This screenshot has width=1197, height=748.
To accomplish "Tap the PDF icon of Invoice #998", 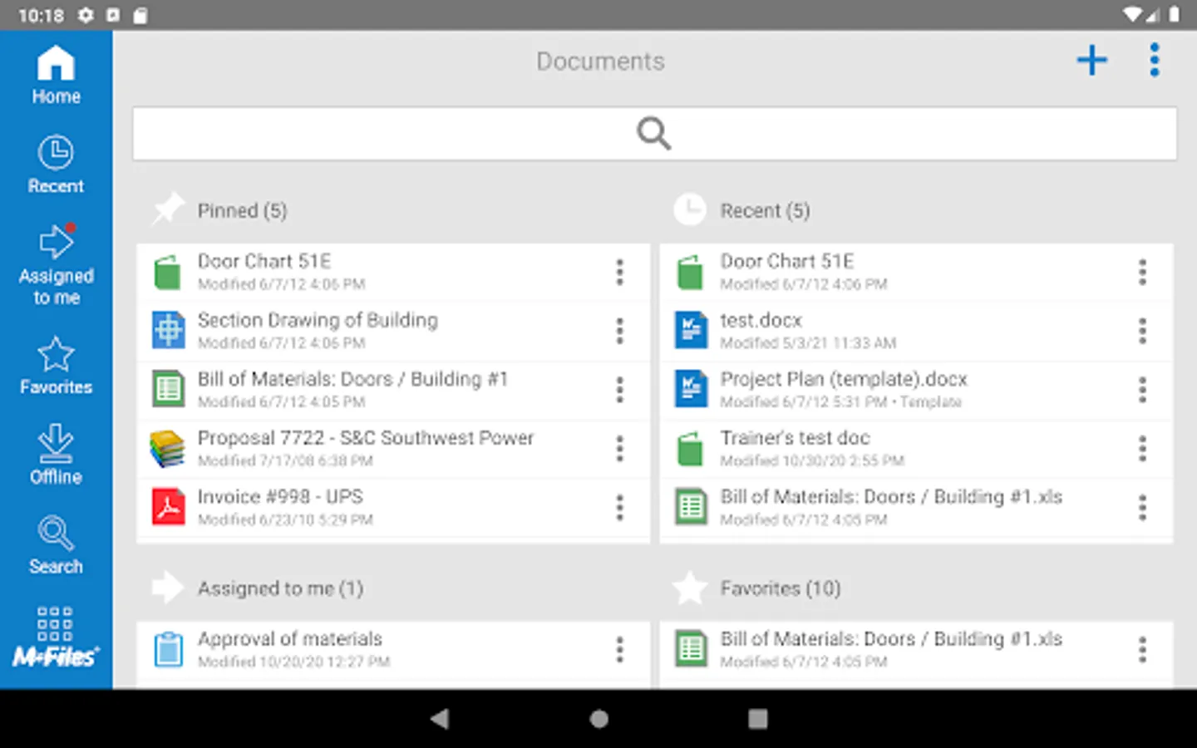I will point(168,508).
